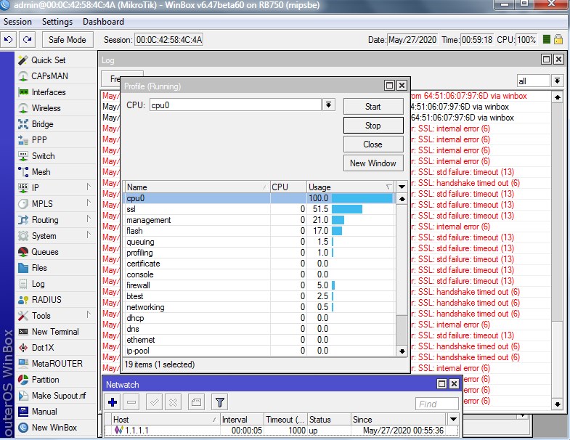Image resolution: width=570 pixels, height=440 pixels.
Task: Click the padlock icon in top bar
Action: (558, 39)
